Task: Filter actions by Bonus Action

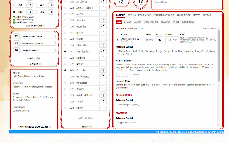Action: tap(151, 22)
